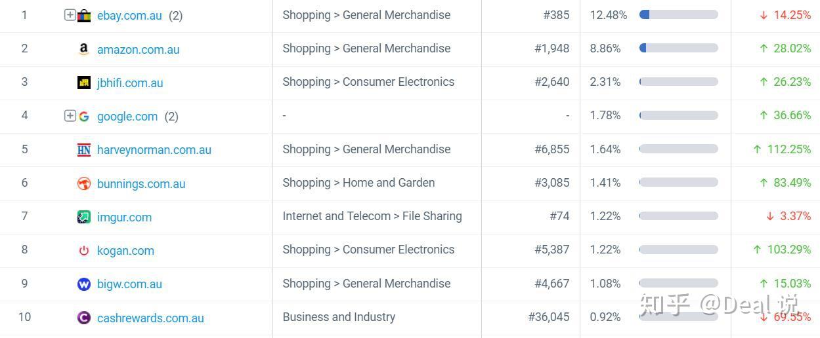820x338 pixels.
Task: Open the cashrewards.com.au link
Action: point(150,318)
